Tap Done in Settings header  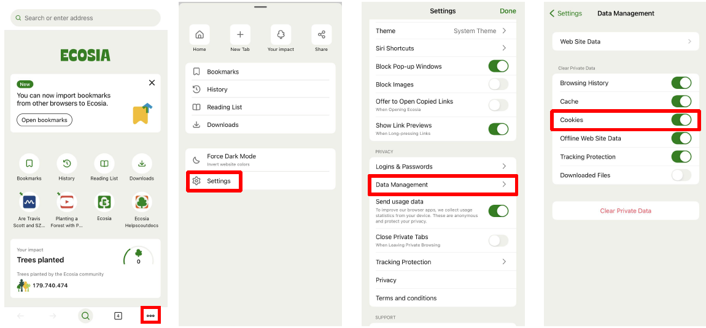(508, 11)
